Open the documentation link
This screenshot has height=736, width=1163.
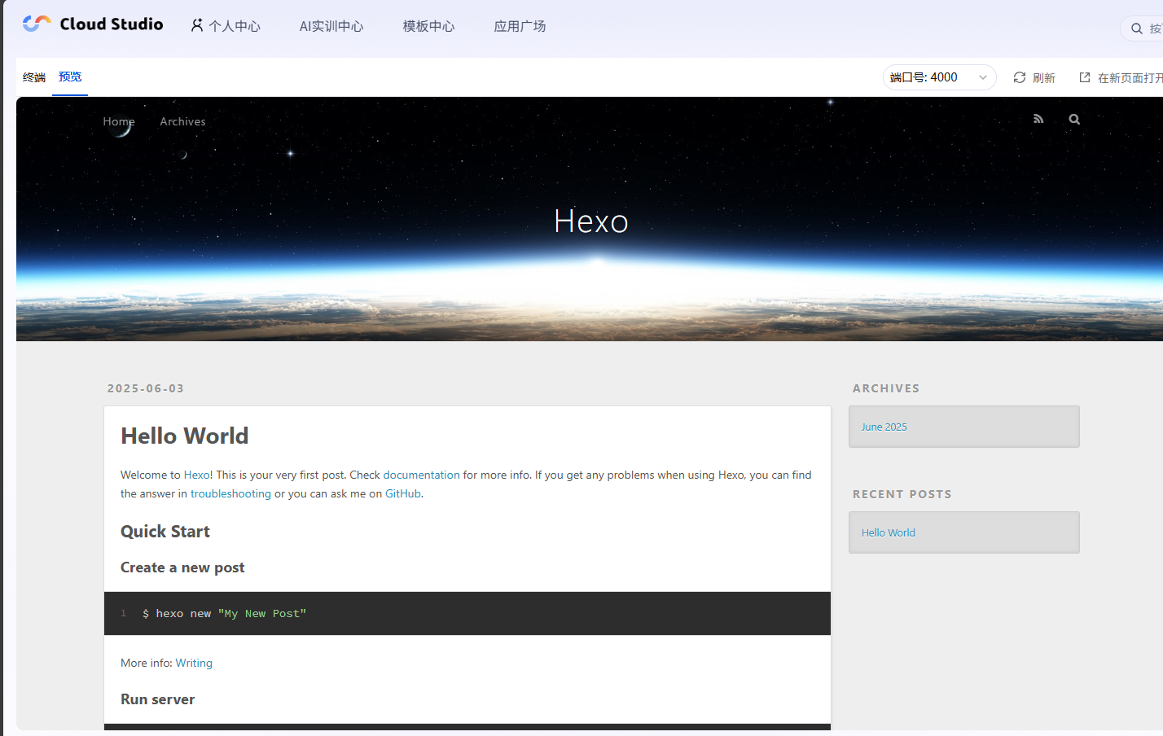pyautogui.click(x=421, y=475)
